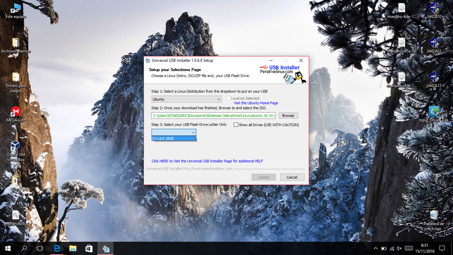Launch Microsoft Edge from the taskbar
This screenshot has height=255, width=453.
(x=56, y=248)
